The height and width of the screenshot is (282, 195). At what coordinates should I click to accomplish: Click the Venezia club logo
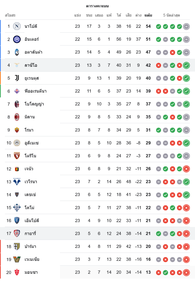click(17, 259)
